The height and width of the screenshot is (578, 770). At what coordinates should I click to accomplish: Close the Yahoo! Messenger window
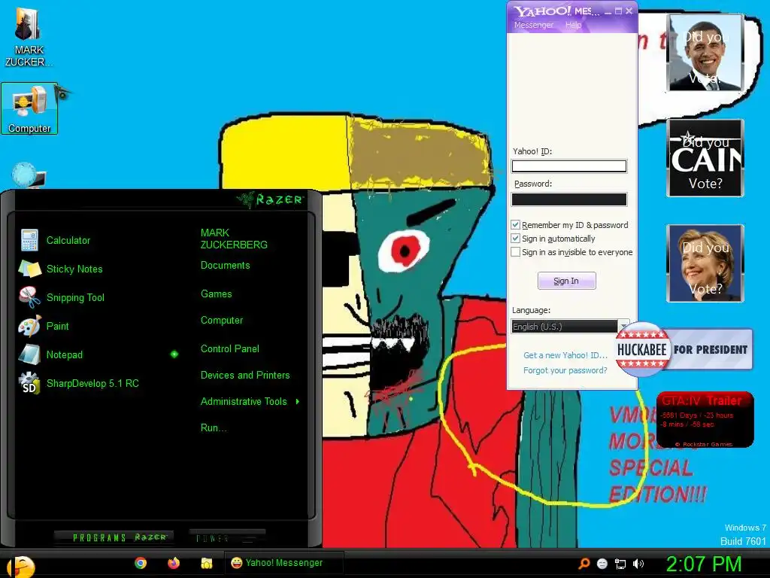[x=629, y=11]
